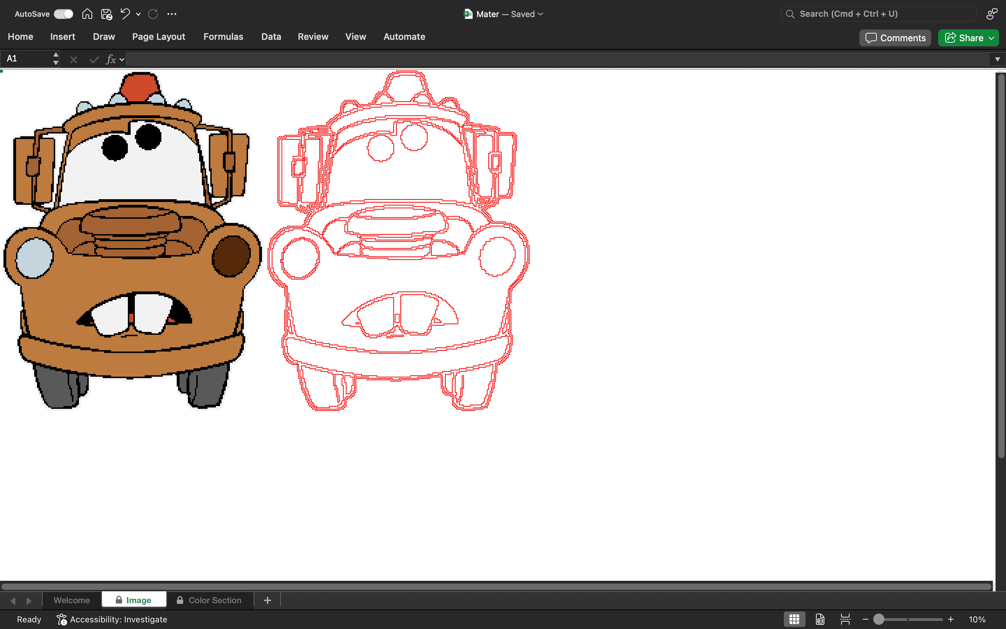
Task: Click the Undo arrow icon
Action: (125, 14)
